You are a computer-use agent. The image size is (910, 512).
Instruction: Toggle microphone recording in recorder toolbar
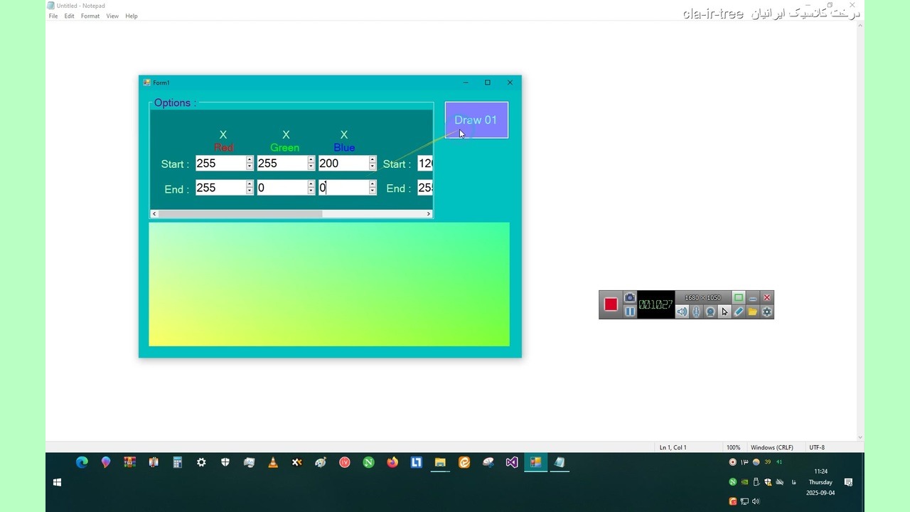click(696, 311)
